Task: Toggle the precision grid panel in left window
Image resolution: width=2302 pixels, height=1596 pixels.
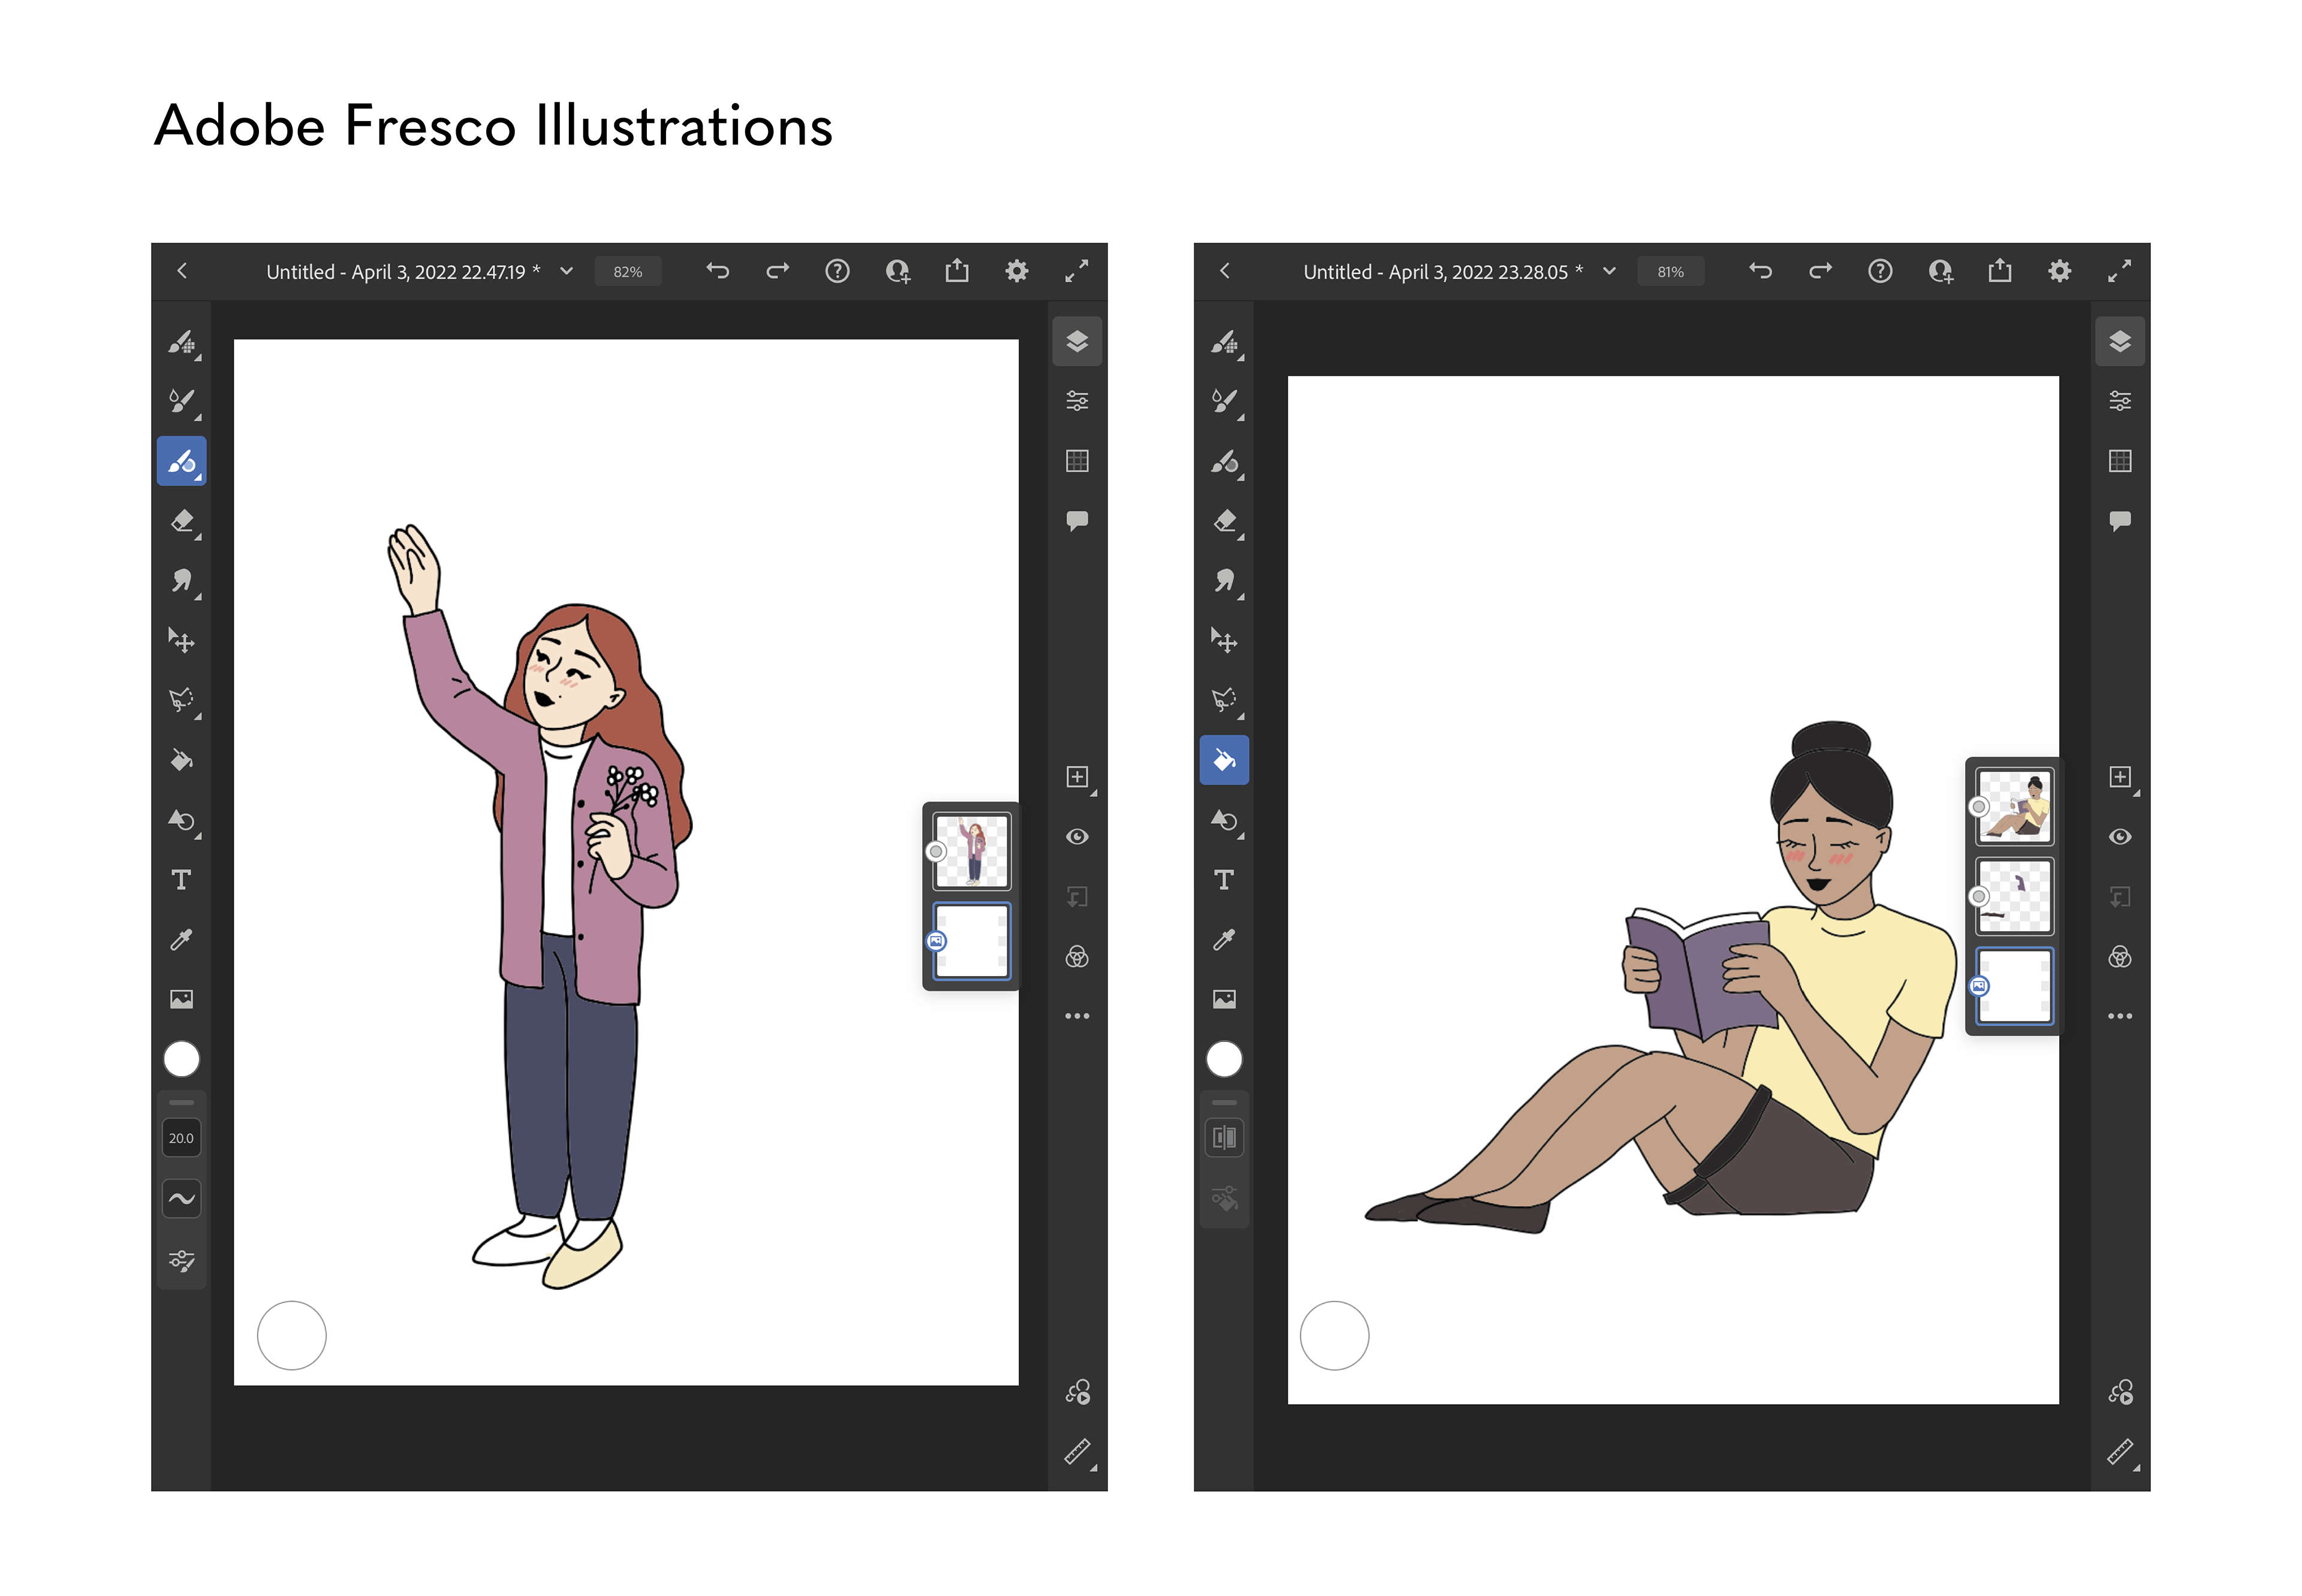Action: click(x=1077, y=461)
